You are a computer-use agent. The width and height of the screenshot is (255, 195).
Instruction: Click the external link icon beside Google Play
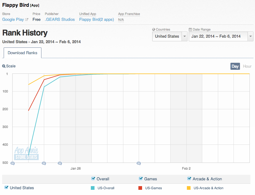pos(27,20)
